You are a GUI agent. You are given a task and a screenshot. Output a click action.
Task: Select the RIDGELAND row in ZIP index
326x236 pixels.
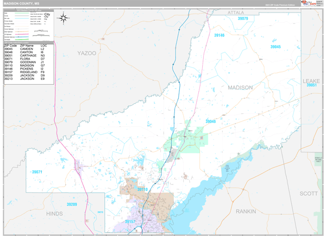(x=27, y=72)
